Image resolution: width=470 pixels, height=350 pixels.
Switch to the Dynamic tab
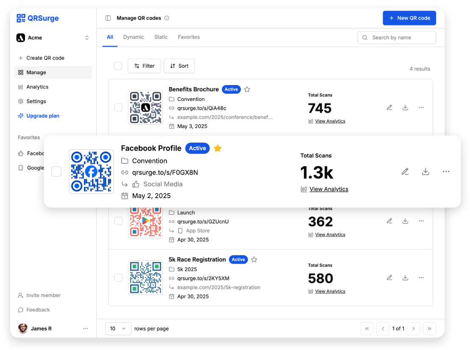click(133, 37)
